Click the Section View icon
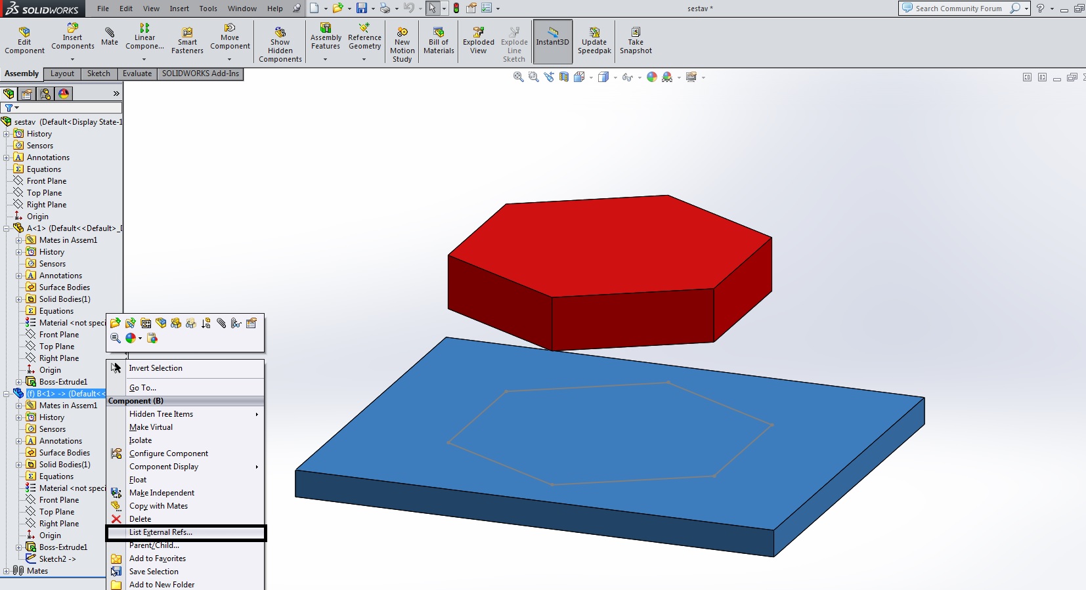1086x590 pixels. [564, 77]
